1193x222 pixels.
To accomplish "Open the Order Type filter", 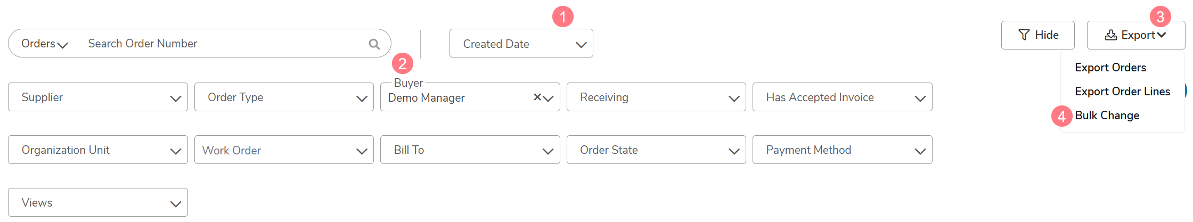I will tap(284, 97).
